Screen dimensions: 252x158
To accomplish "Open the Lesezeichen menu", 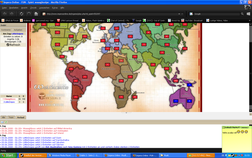I will coord(44,8).
